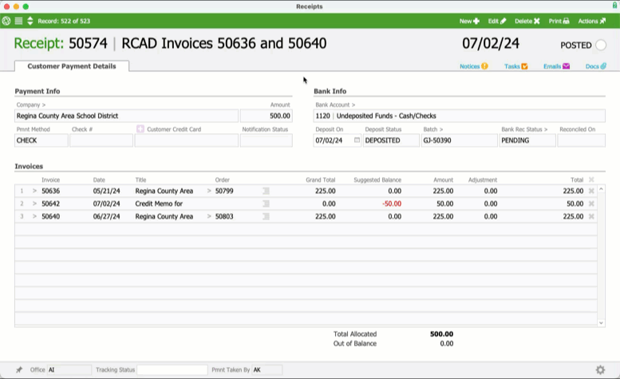The image size is (620, 379).
Task: Click the Office field AI
Action: tap(69, 370)
